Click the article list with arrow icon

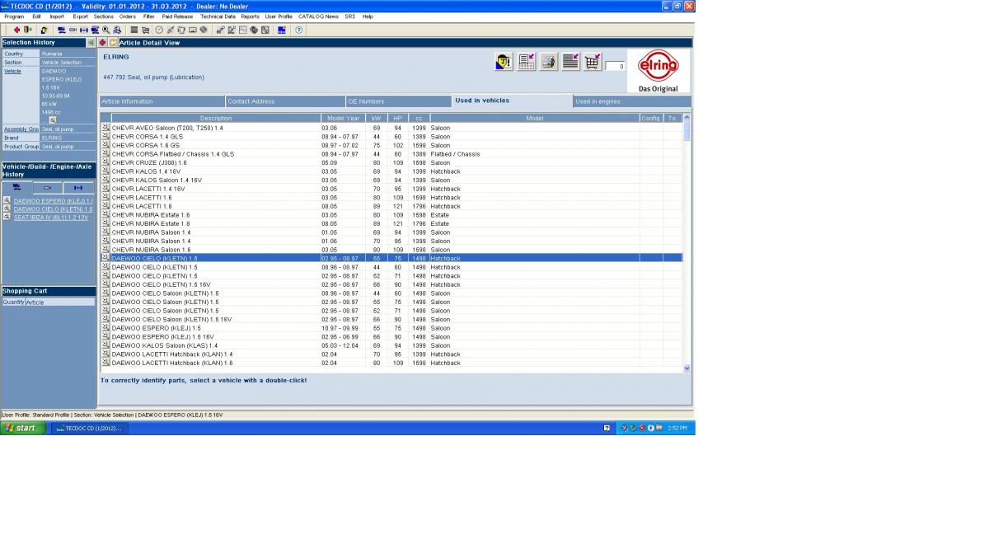(571, 62)
